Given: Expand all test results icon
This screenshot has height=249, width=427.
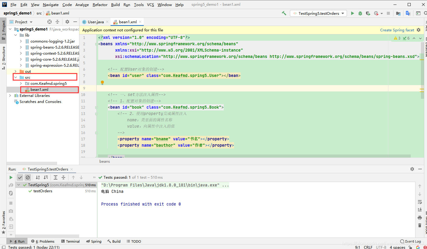Looking at the screenshot, I should click(x=56, y=177).
